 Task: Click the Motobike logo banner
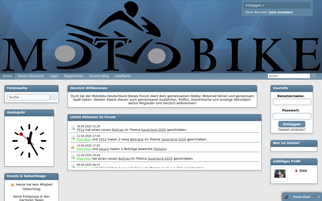pos(161,36)
